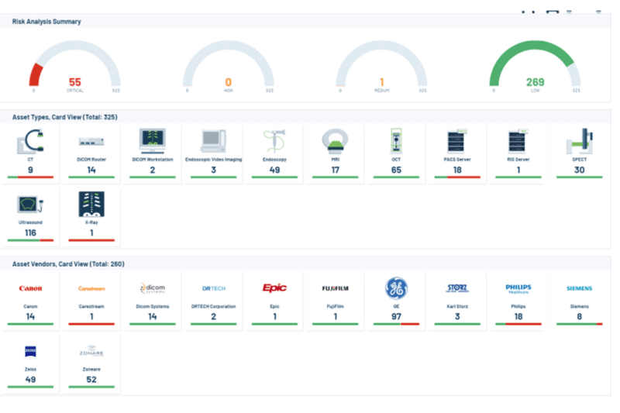The width and height of the screenshot is (620, 413).
Task: Open the Endoscopy instrument icon
Action: [274, 141]
